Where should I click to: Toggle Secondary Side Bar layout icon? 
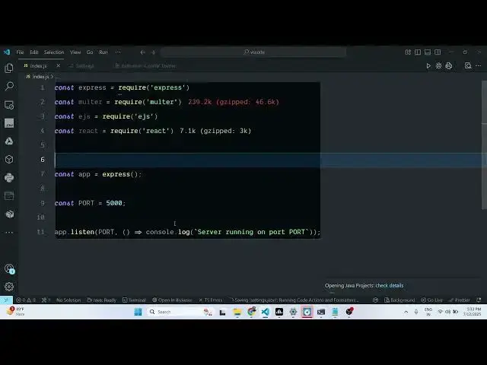438,52
